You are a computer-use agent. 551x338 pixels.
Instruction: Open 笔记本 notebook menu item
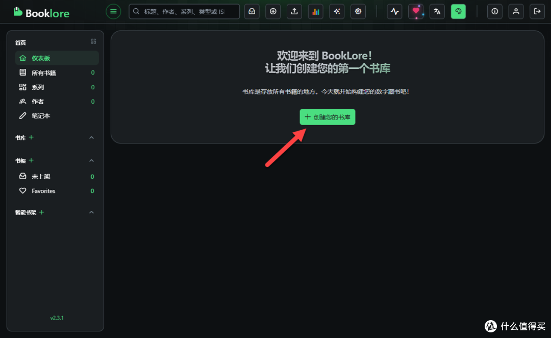(57, 116)
